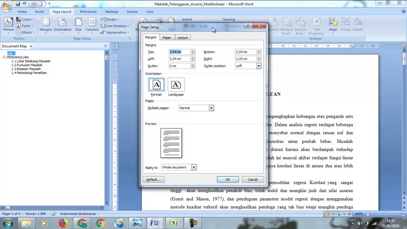The image size is (407, 229).
Task: Open Indonesian language status setting
Action: 78,214
